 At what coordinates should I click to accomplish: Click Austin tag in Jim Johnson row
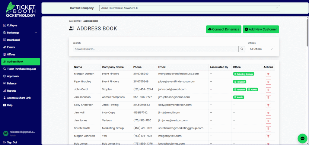(x=239, y=97)
